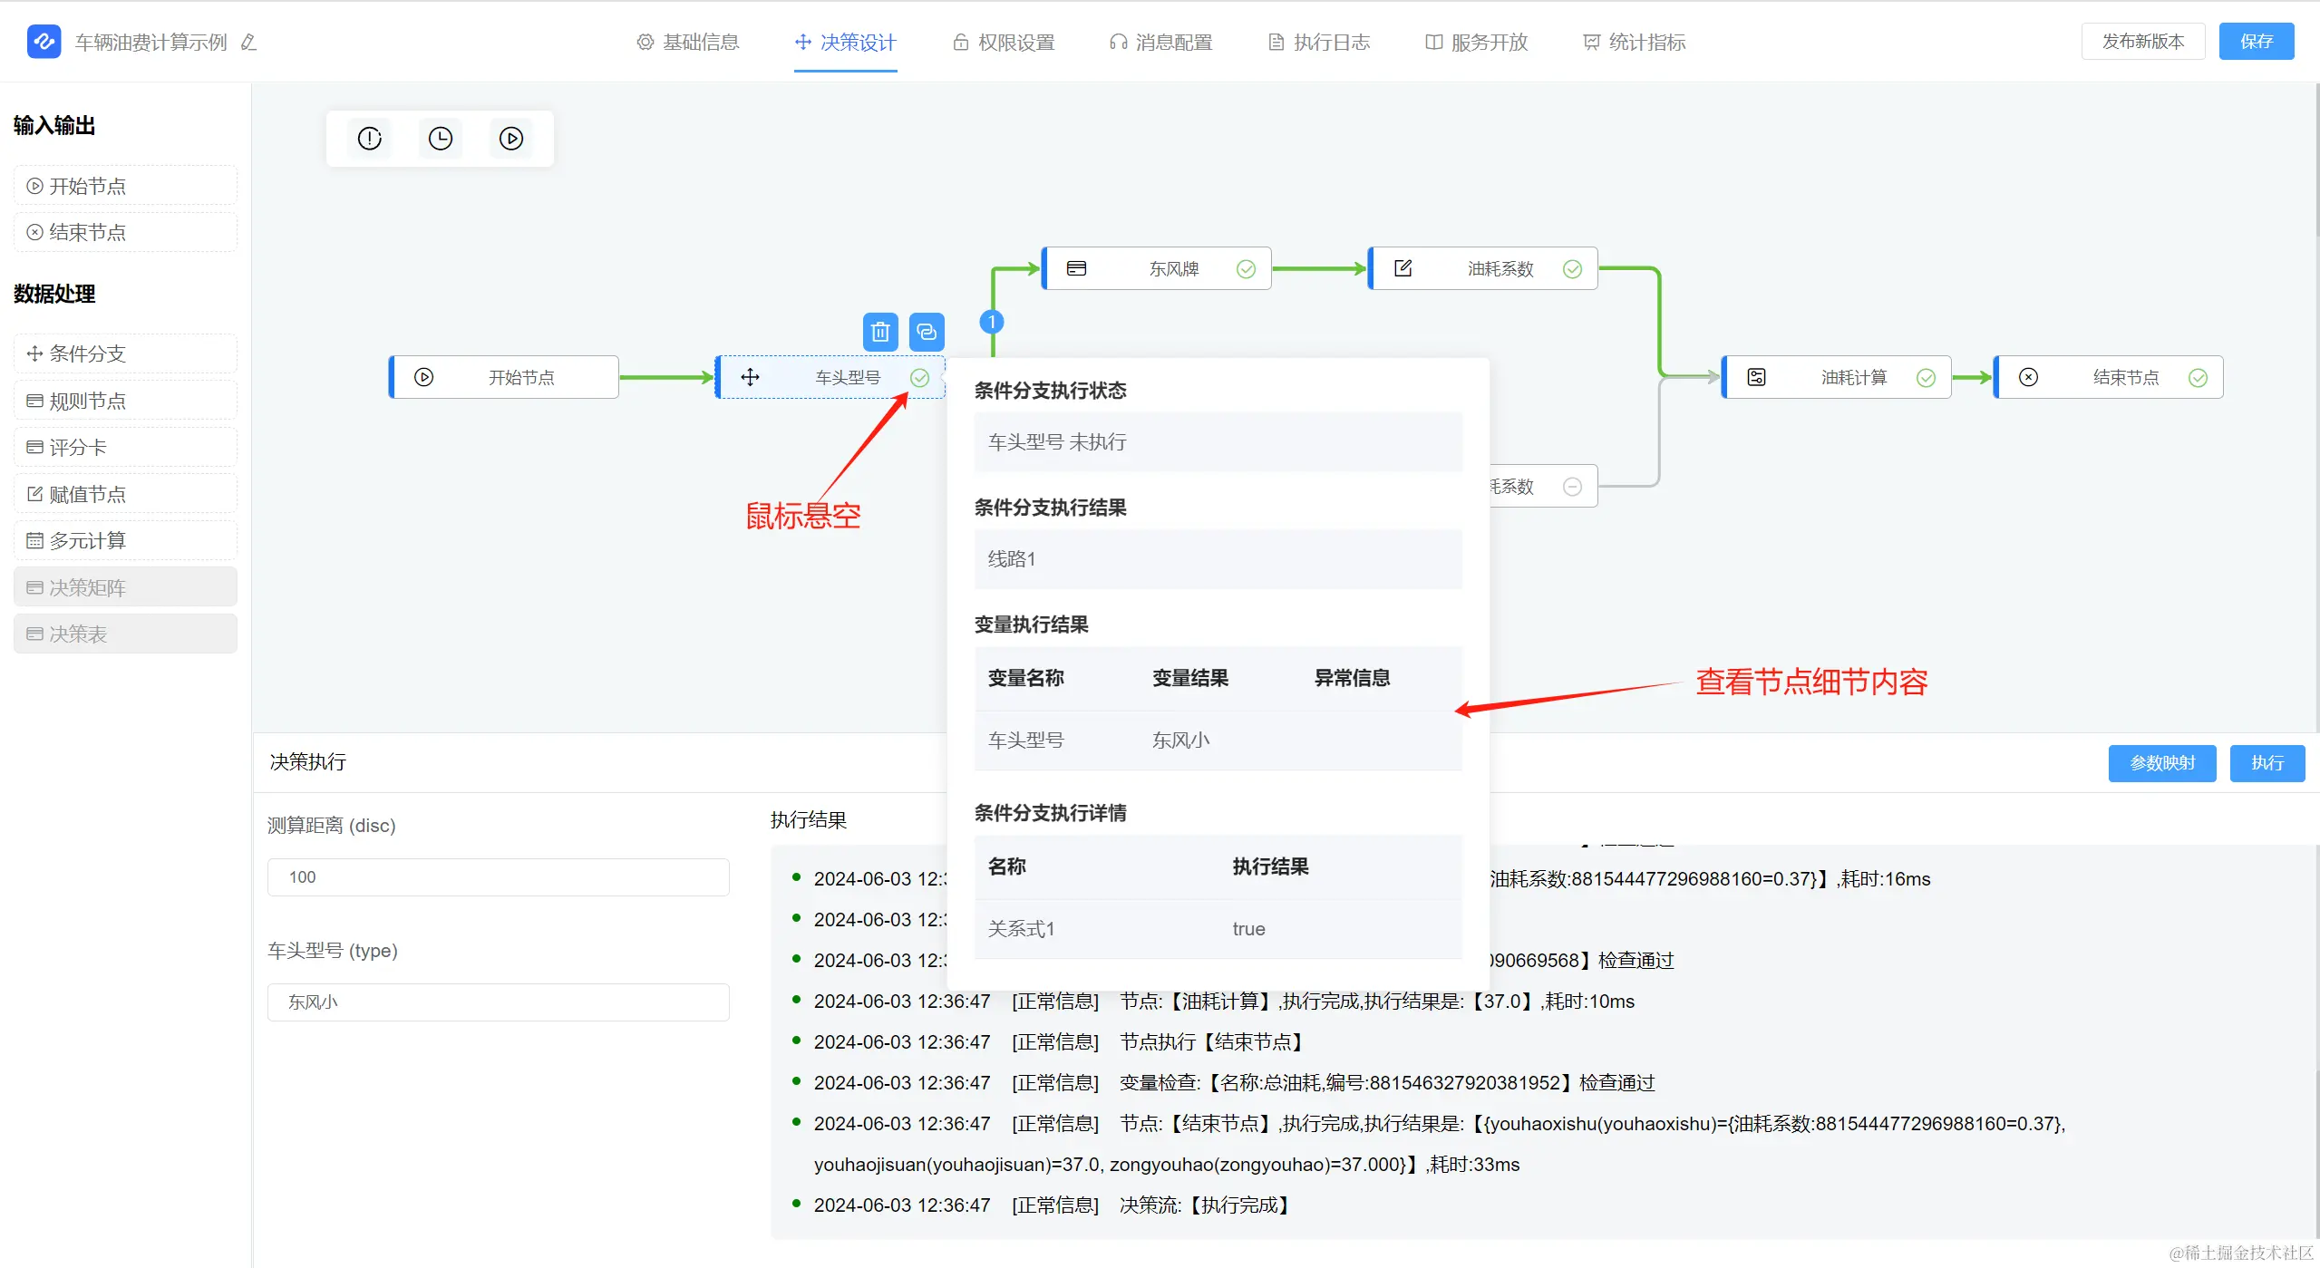Click the exclamation warning icon in canvas toolbar
This screenshot has height=1268, width=2320.
pyautogui.click(x=370, y=139)
